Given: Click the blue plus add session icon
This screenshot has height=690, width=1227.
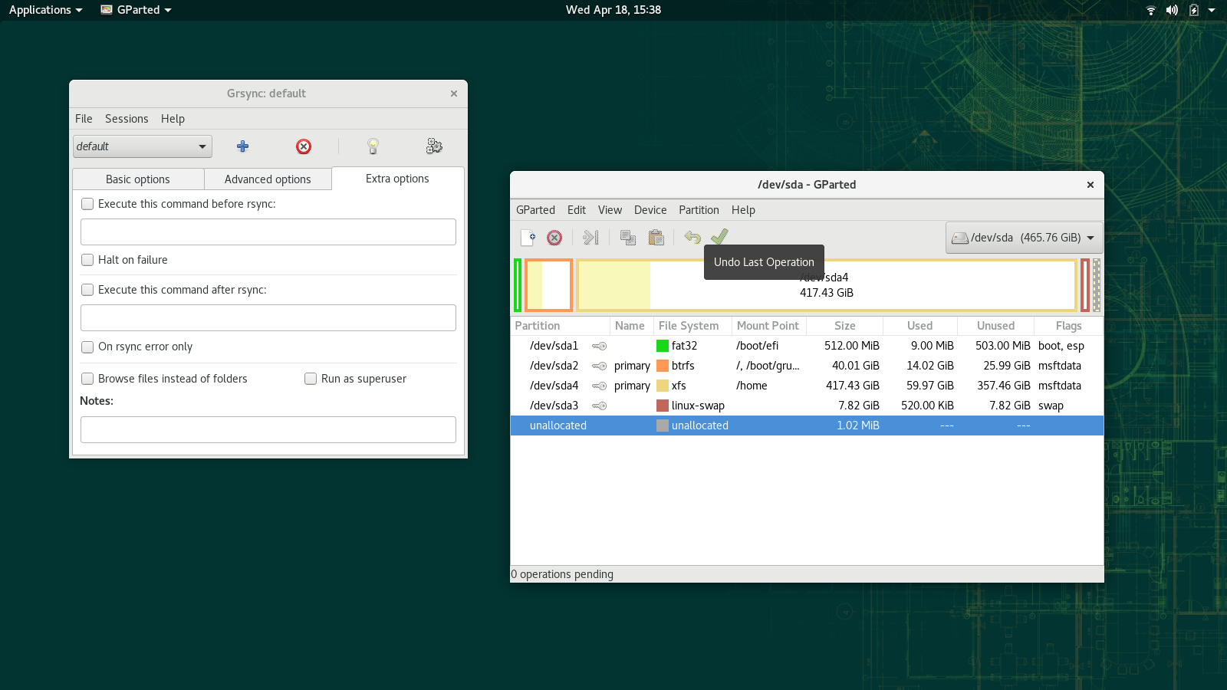Looking at the screenshot, I should click(242, 146).
